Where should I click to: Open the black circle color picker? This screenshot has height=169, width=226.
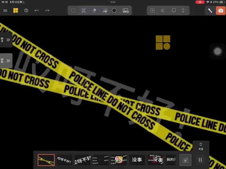click(114, 11)
